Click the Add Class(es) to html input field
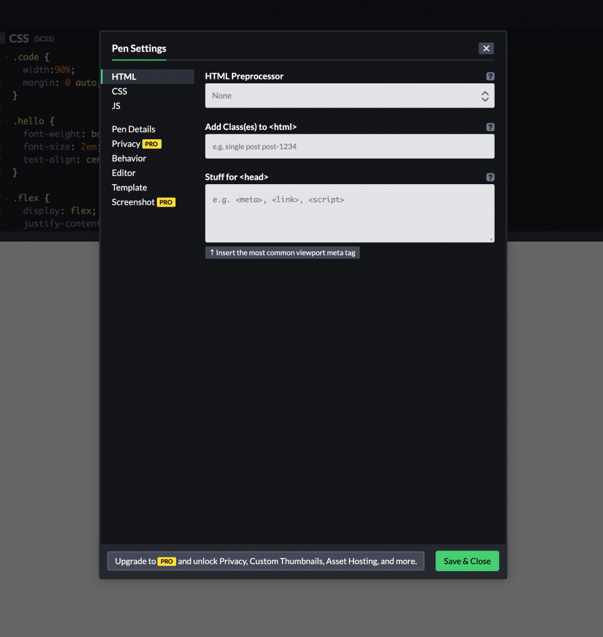This screenshot has height=637, width=603. click(x=350, y=146)
